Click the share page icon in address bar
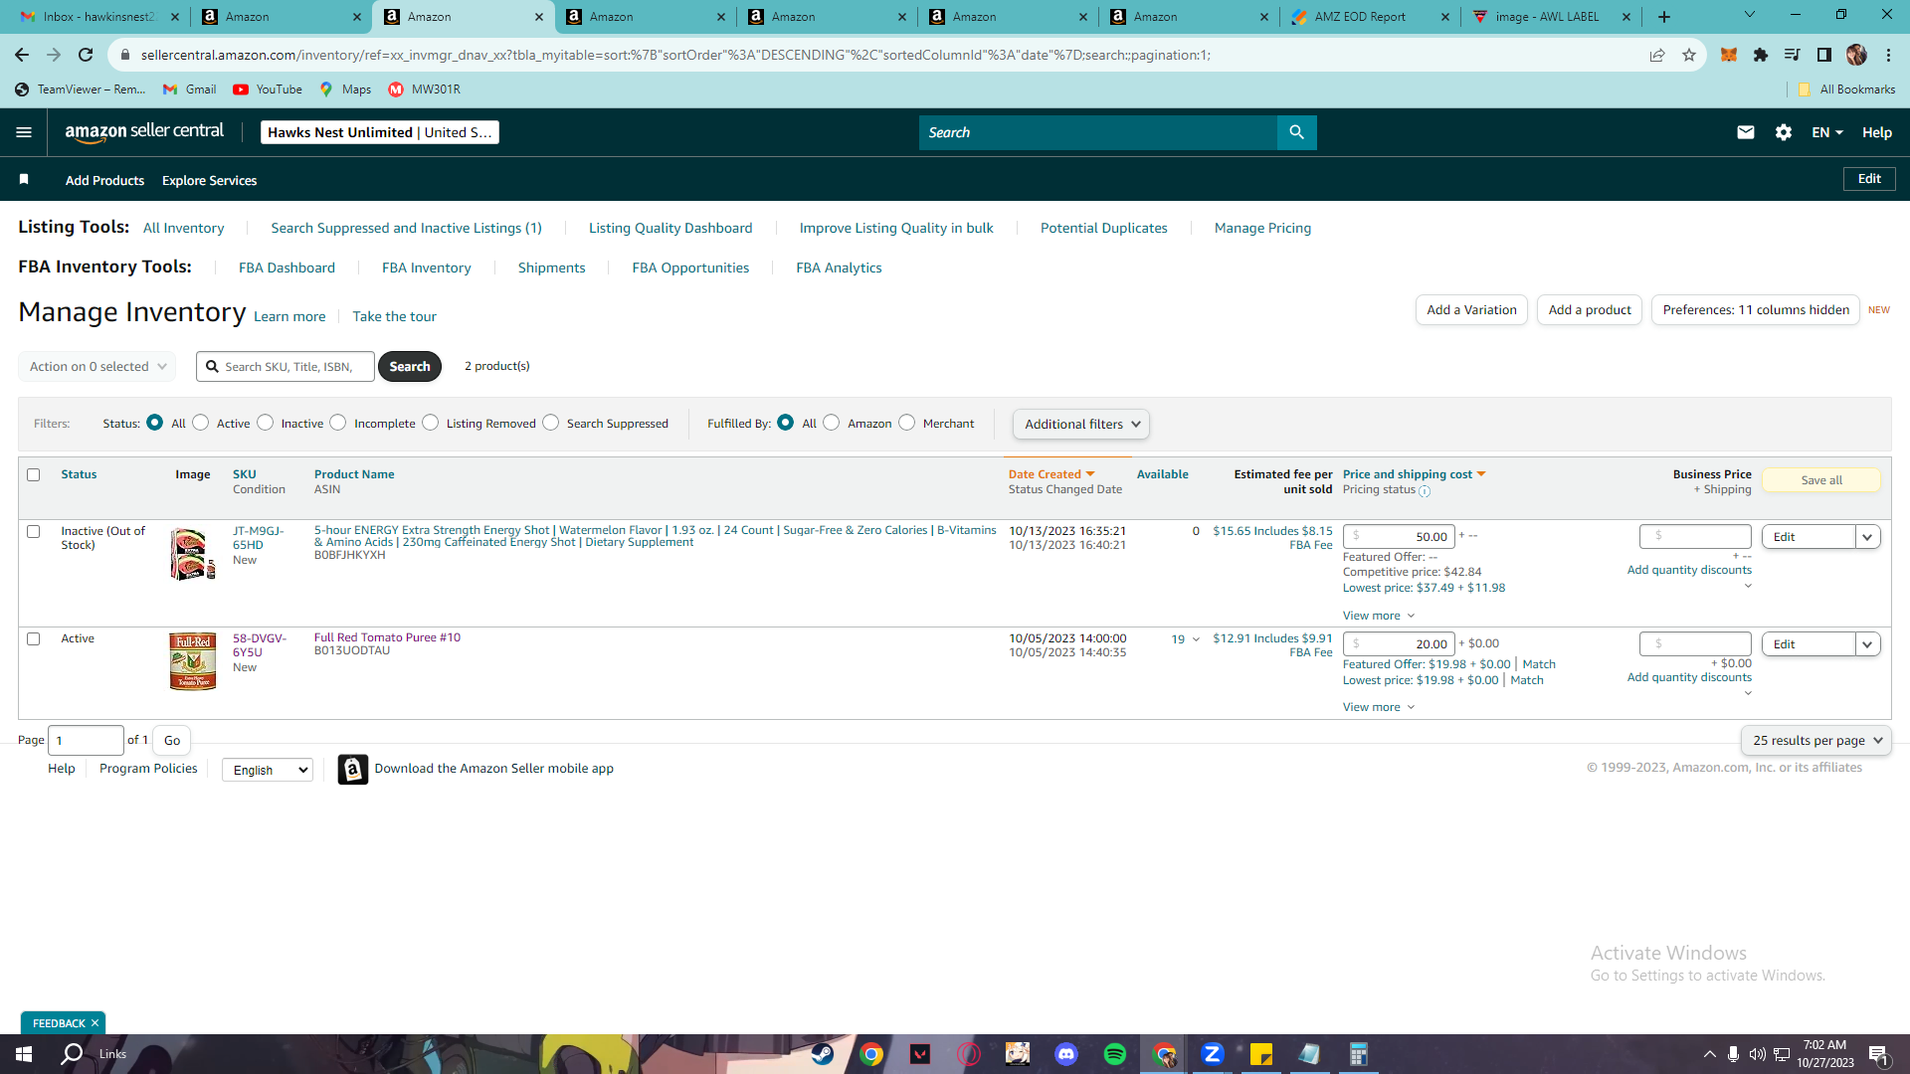Viewport: 1910px width, 1074px height. (x=1657, y=55)
